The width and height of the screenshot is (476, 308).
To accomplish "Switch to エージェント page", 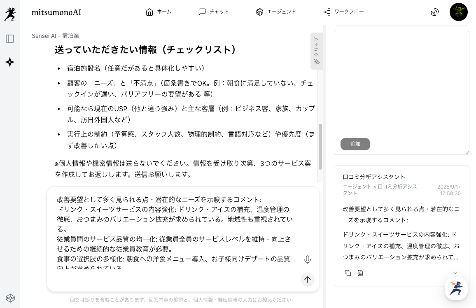I will (x=275, y=12).
